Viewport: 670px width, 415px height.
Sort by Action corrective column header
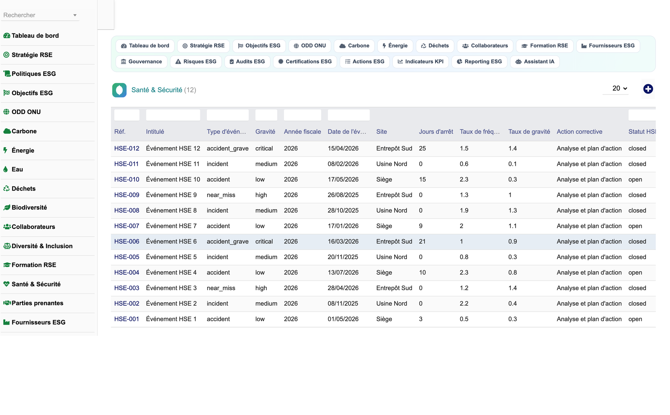[x=579, y=132]
